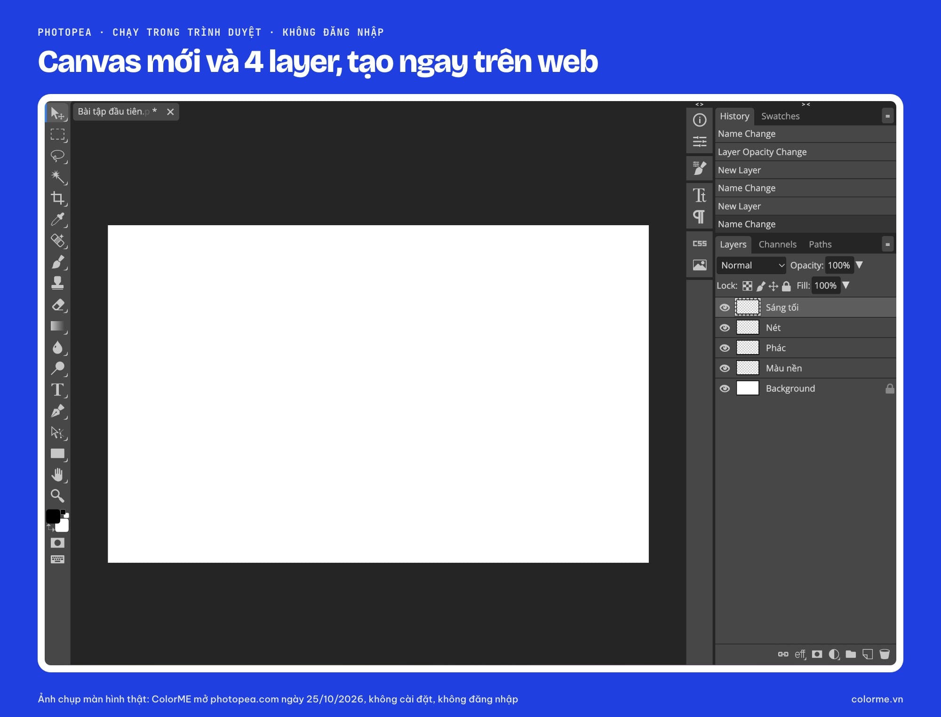Open the Paragraph panel icon
The height and width of the screenshot is (717, 941).
coord(700,217)
